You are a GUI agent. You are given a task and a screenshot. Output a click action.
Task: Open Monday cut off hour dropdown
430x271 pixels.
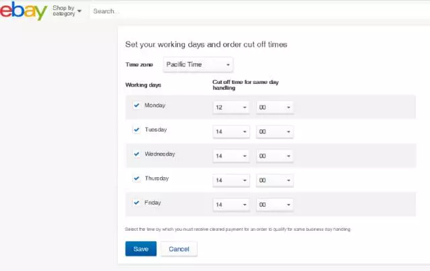point(230,107)
